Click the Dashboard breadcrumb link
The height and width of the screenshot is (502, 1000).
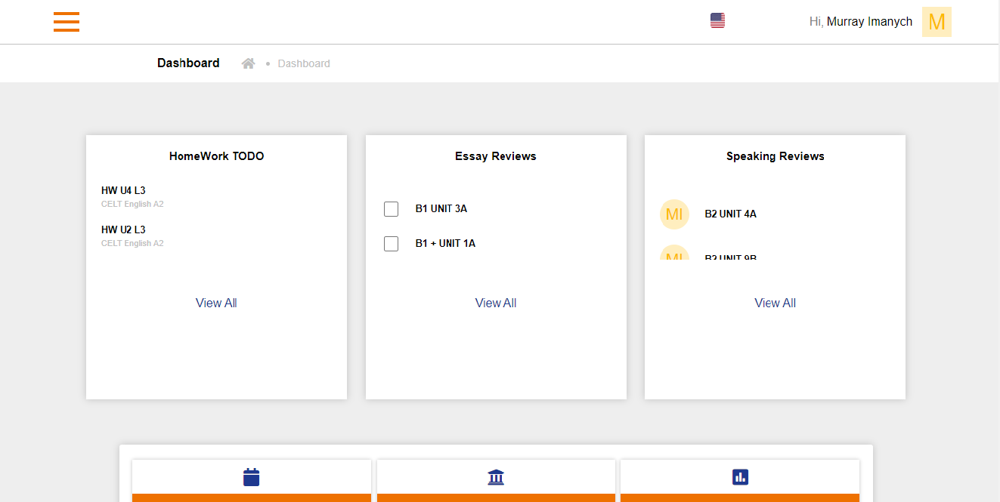click(x=304, y=63)
